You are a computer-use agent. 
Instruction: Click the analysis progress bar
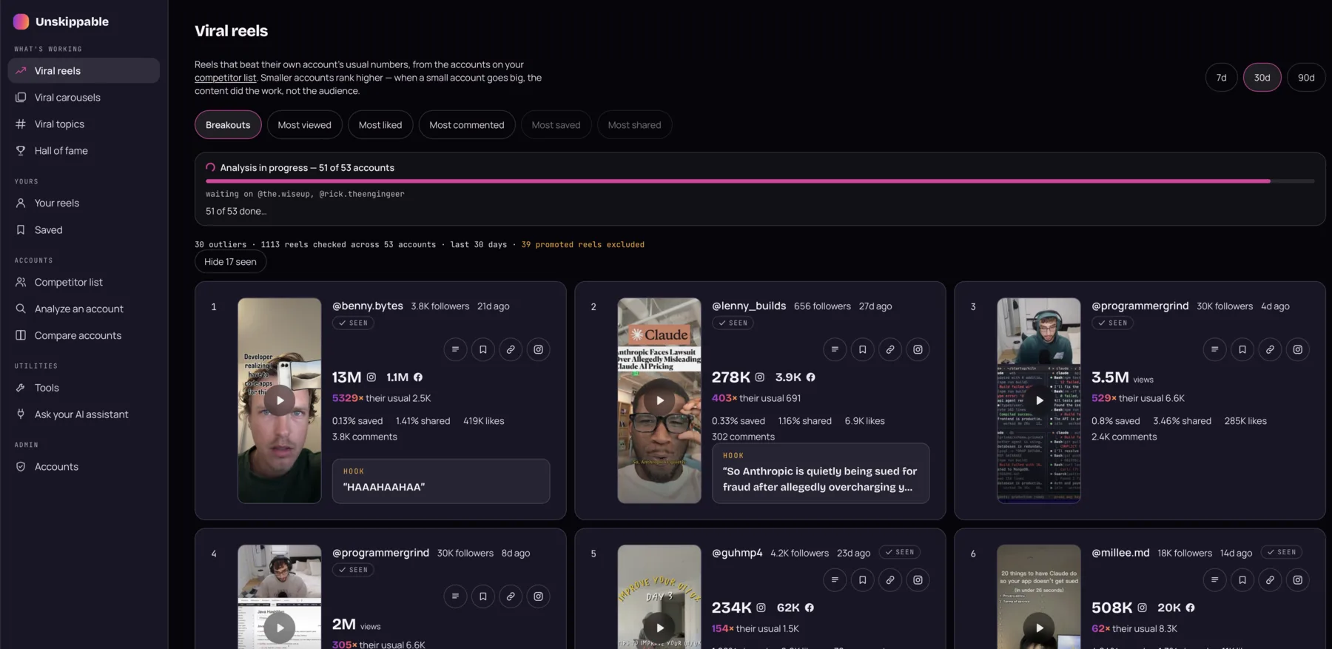[x=760, y=181]
